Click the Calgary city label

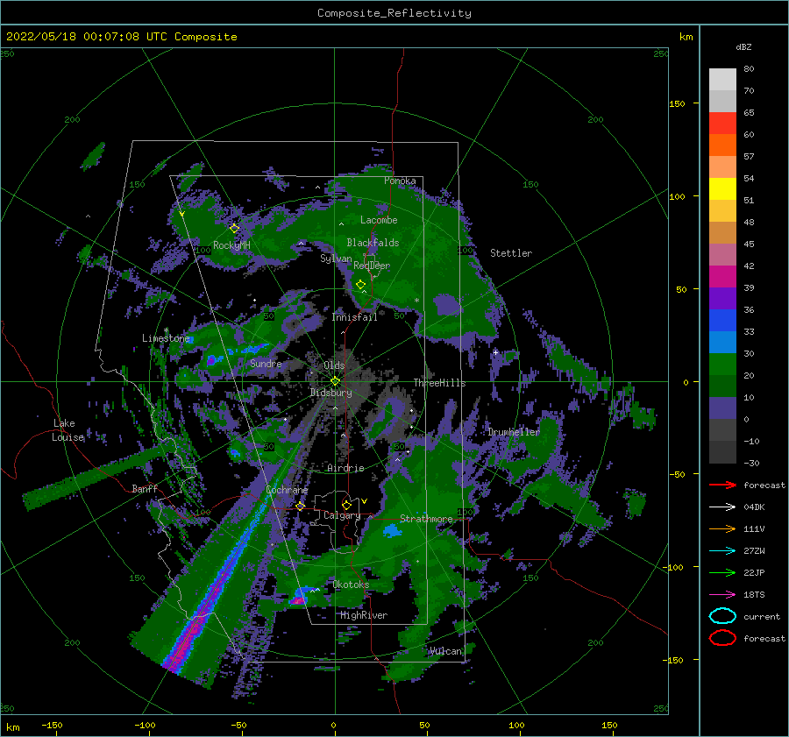(342, 515)
